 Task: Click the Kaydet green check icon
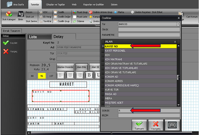[x=6, y=43]
